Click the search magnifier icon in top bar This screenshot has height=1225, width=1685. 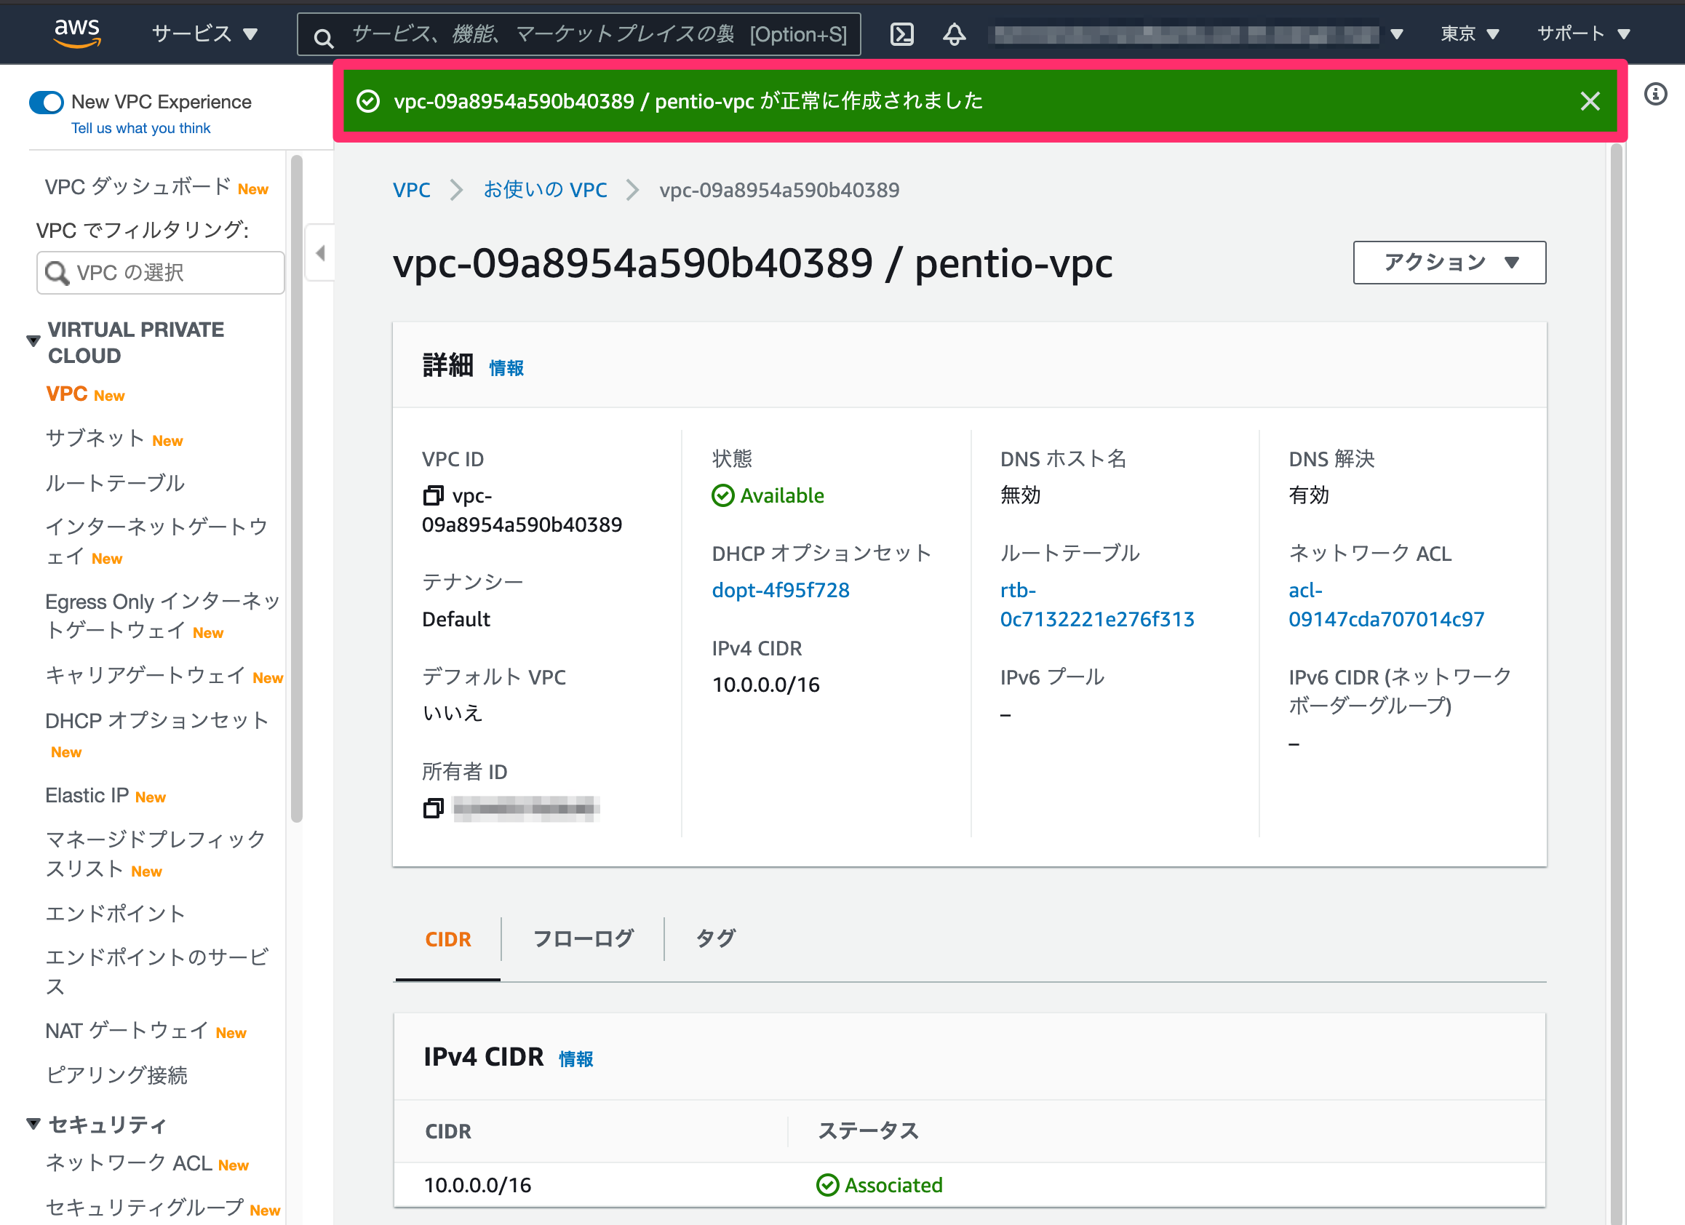click(323, 37)
